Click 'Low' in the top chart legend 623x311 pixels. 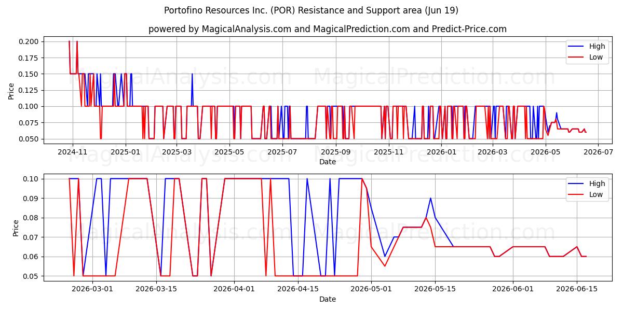click(596, 57)
